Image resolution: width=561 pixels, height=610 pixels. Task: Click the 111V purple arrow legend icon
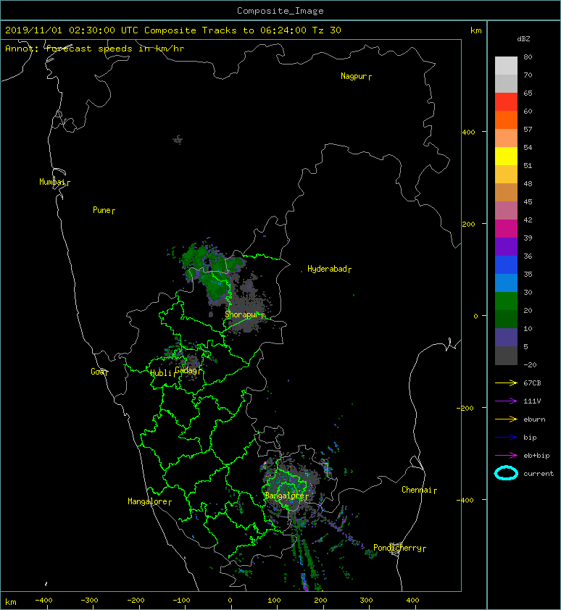click(506, 401)
